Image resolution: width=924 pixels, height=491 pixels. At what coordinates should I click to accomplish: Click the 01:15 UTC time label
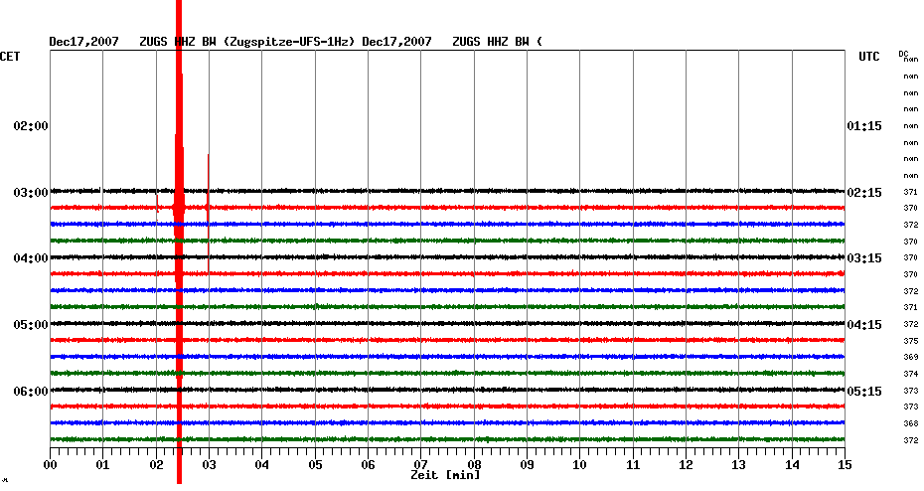tap(864, 126)
